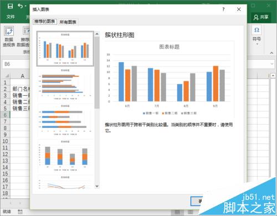Click the 簇状柱形图 chart heading

click(120, 35)
